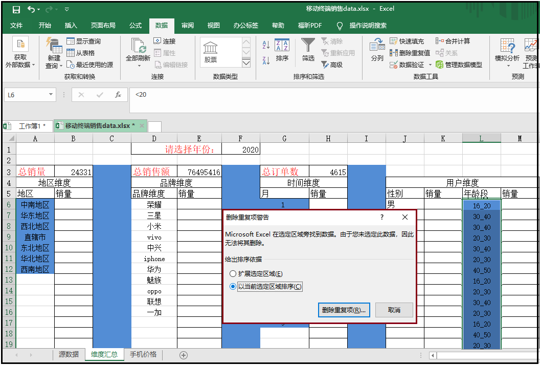
Task: Expand the Data Validation dropdown arrow
Action: tap(430, 65)
